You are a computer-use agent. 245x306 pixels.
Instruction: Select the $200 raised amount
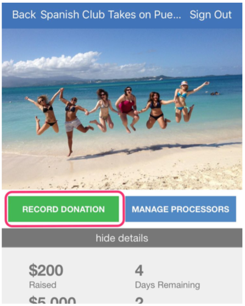click(x=46, y=270)
